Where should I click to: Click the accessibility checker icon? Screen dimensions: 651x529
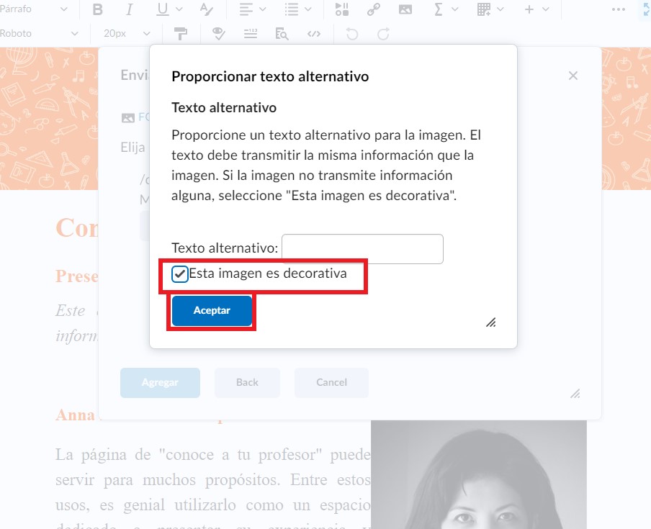pos(219,34)
